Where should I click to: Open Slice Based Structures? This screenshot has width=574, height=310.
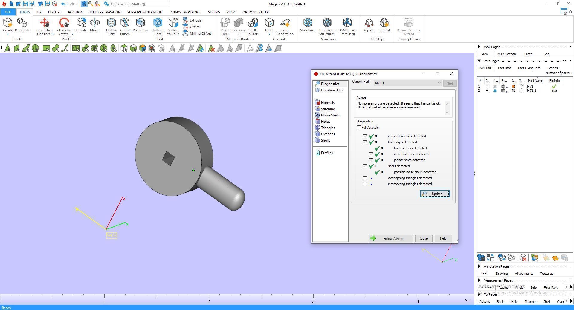(x=327, y=27)
